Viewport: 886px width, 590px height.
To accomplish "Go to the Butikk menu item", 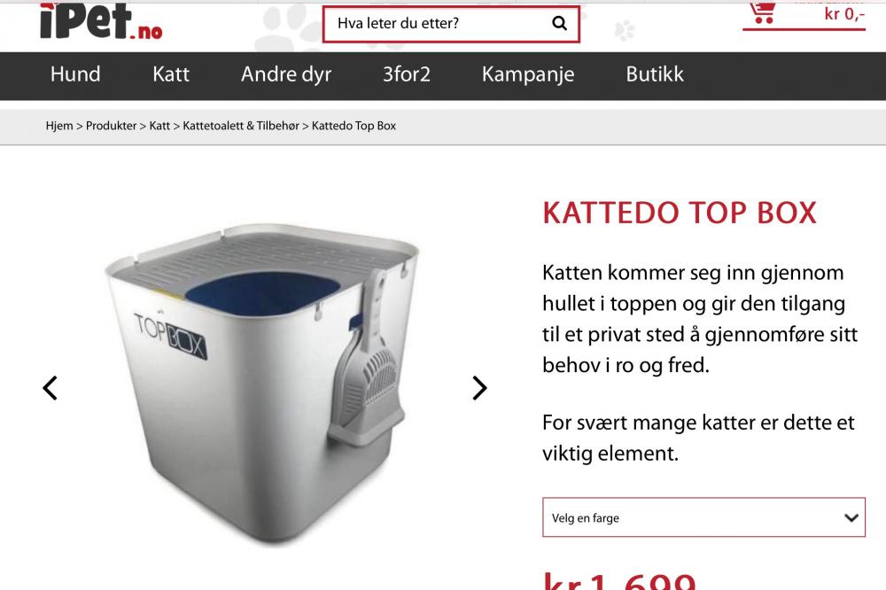I will (655, 74).
